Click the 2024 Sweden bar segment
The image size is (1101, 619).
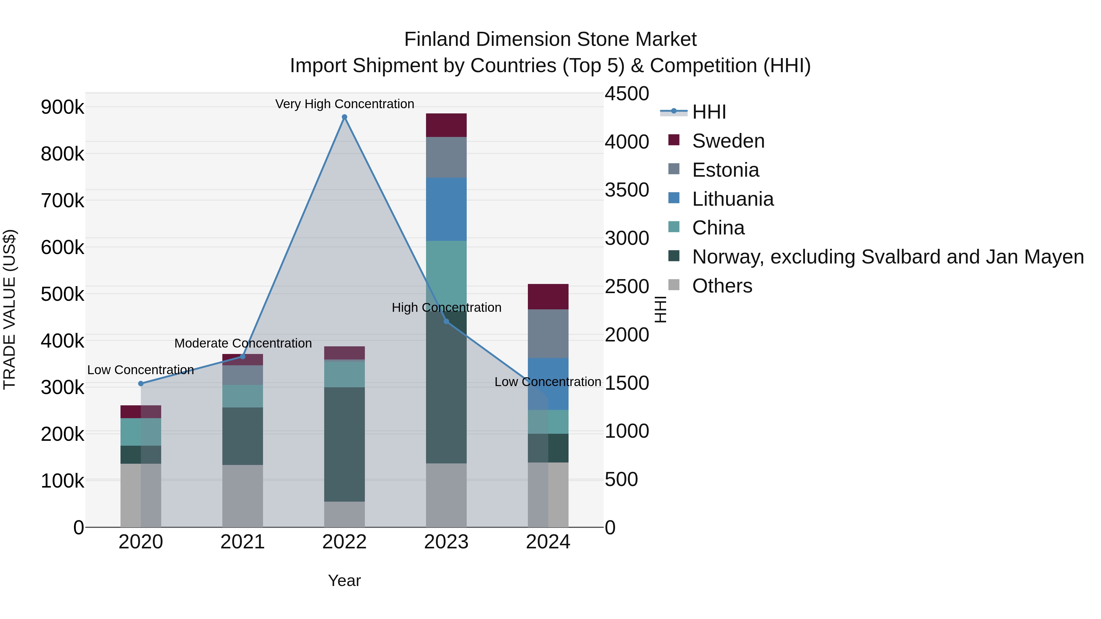pyautogui.click(x=548, y=297)
